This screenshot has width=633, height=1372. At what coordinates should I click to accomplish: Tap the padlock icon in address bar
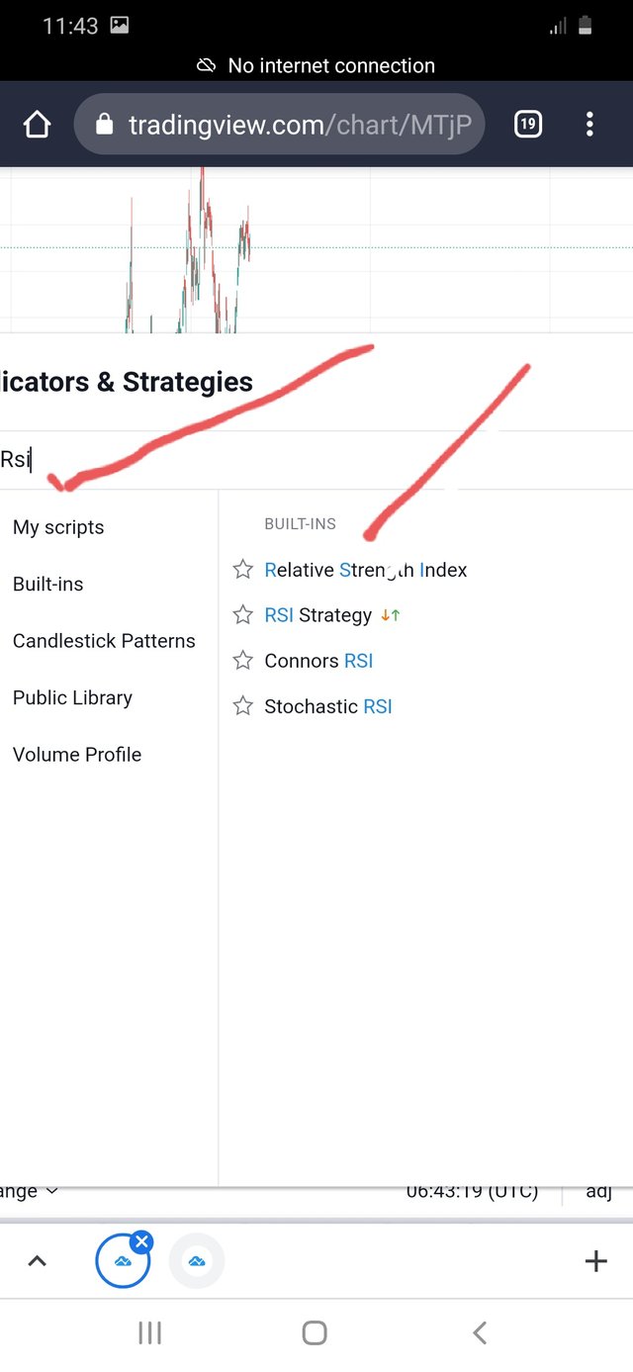coord(105,124)
